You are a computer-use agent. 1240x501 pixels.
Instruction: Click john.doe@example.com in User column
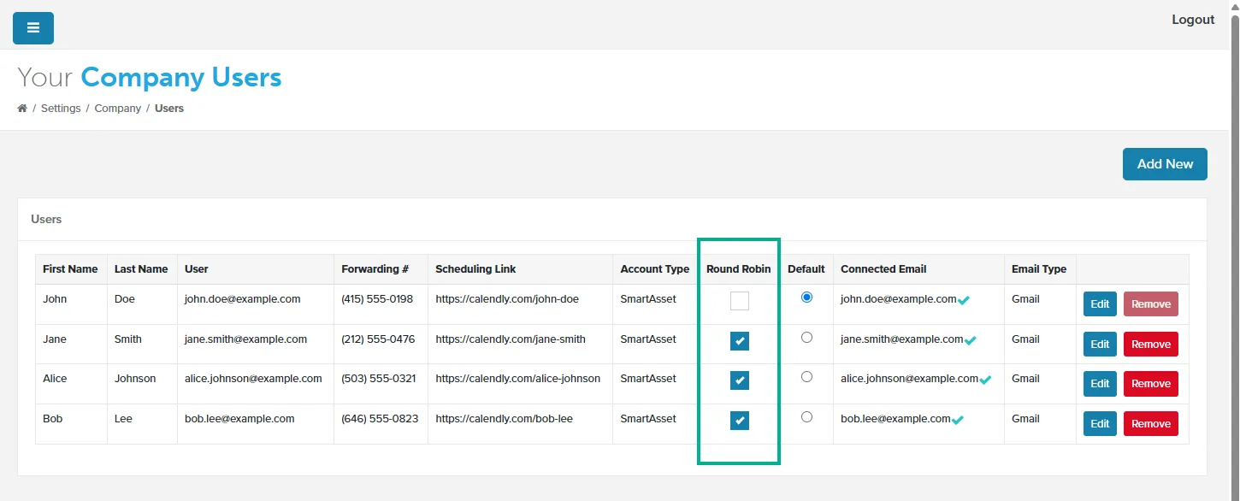(x=243, y=299)
